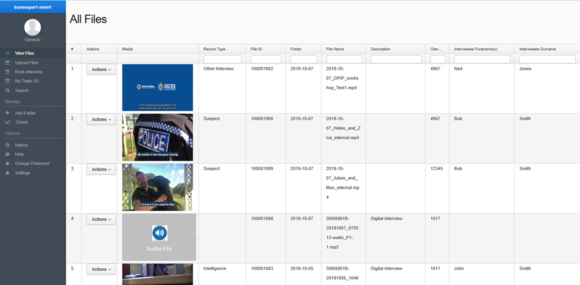Image resolution: width=580 pixels, height=285 pixels.
Task: Click the history icon in the sidebar
Action: [7, 145]
